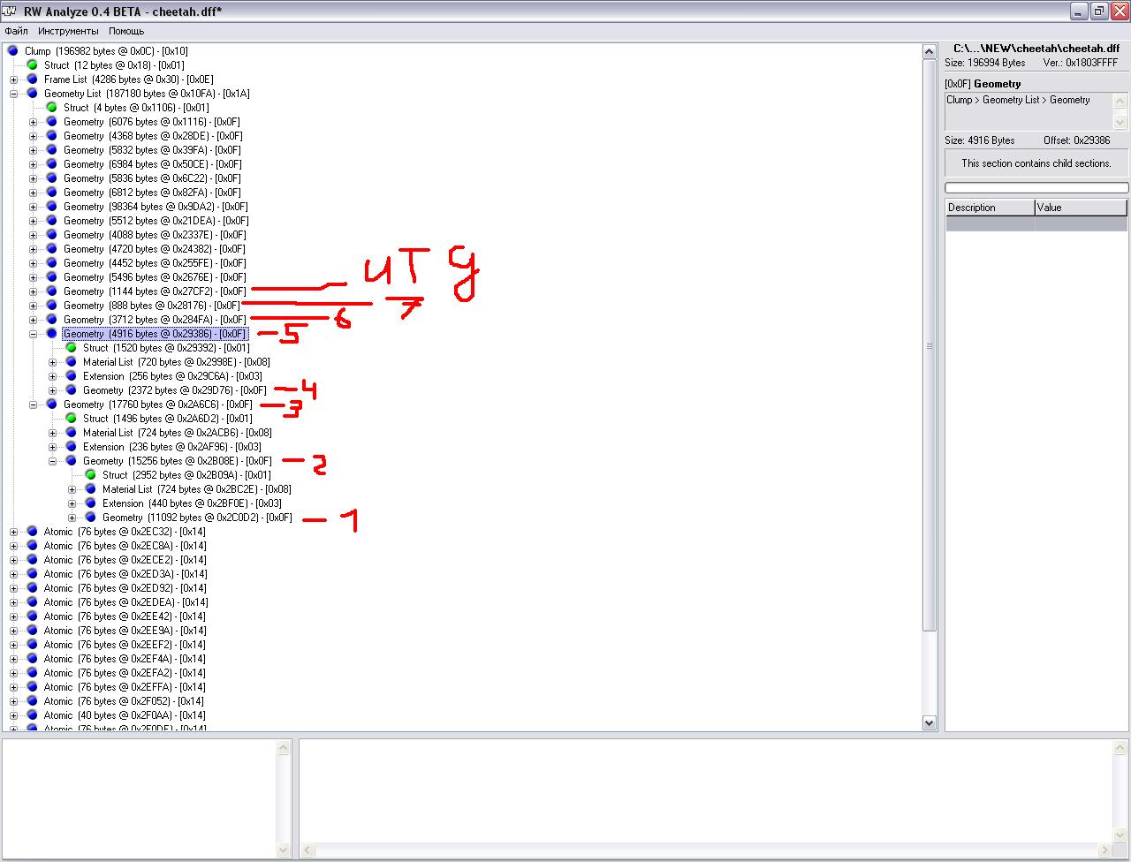The width and height of the screenshot is (1131, 862).
Task: Open the Инструменты menu
Action: pyautogui.click(x=68, y=31)
